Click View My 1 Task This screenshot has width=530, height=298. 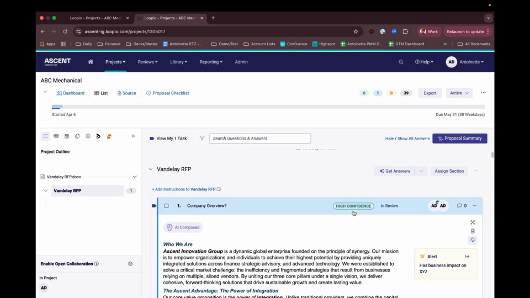pos(168,138)
